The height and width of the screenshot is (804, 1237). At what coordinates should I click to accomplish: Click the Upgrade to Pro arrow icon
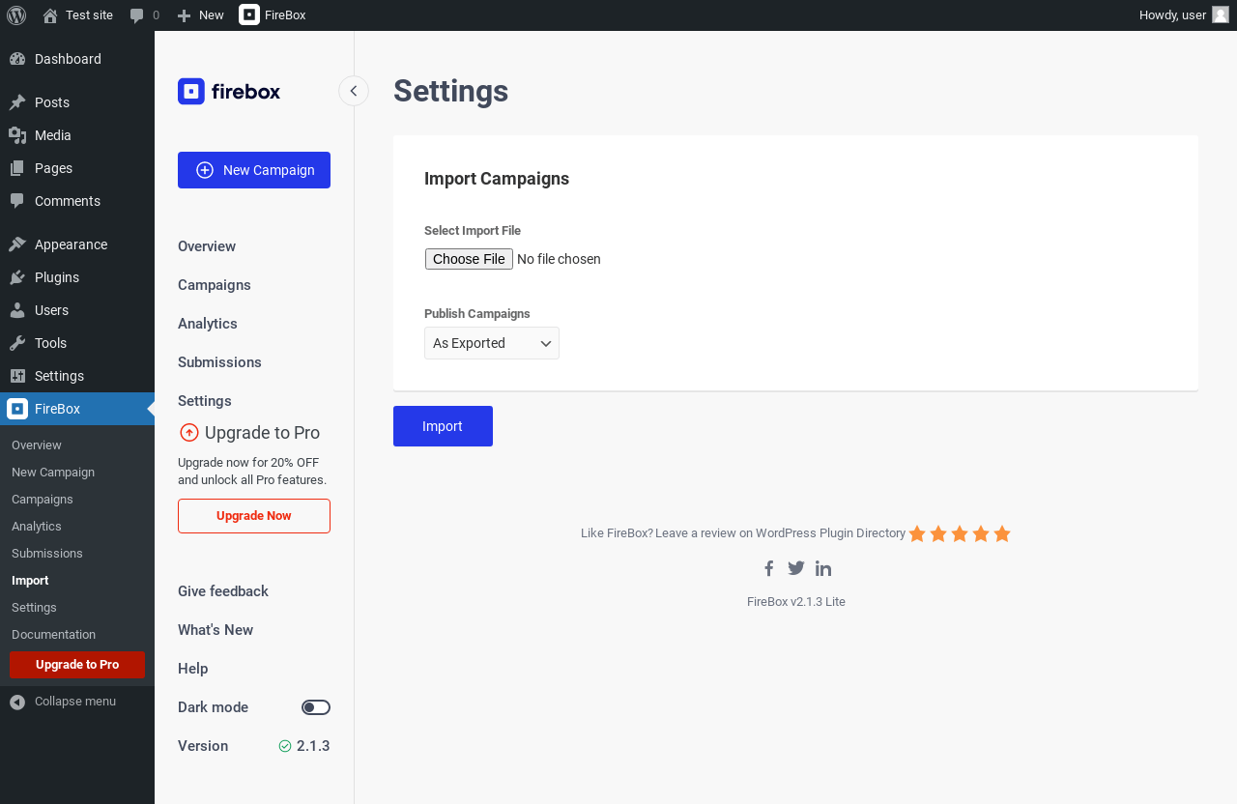tap(189, 433)
